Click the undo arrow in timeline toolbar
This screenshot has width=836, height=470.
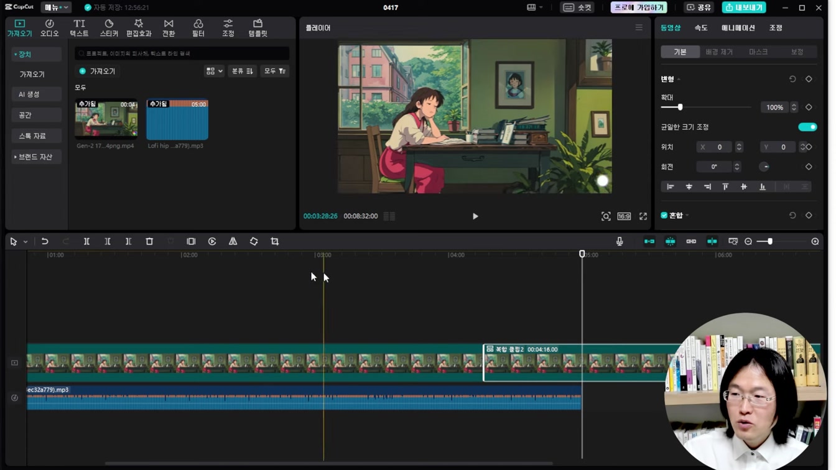45,241
